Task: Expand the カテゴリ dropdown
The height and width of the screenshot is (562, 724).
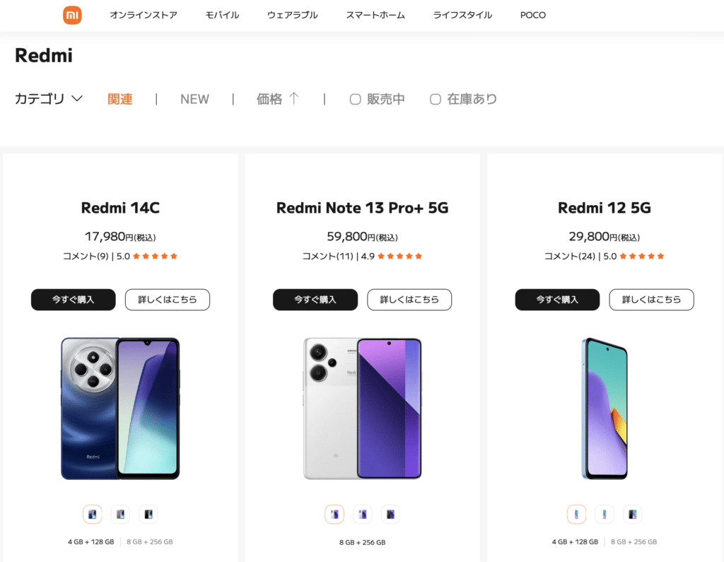Action: click(x=49, y=99)
